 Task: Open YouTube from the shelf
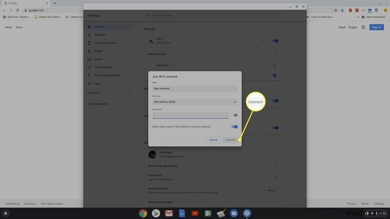point(195,213)
